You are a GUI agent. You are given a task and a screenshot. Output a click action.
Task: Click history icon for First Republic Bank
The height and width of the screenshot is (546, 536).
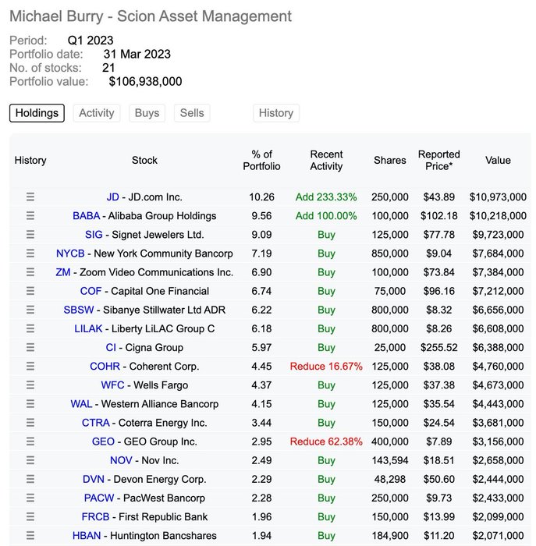pos(30,517)
